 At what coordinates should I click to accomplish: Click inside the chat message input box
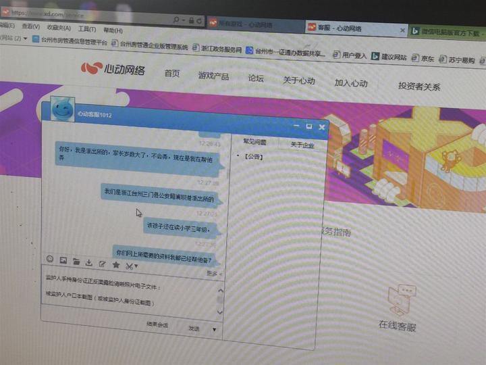pyautogui.click(x=130, y=293)
